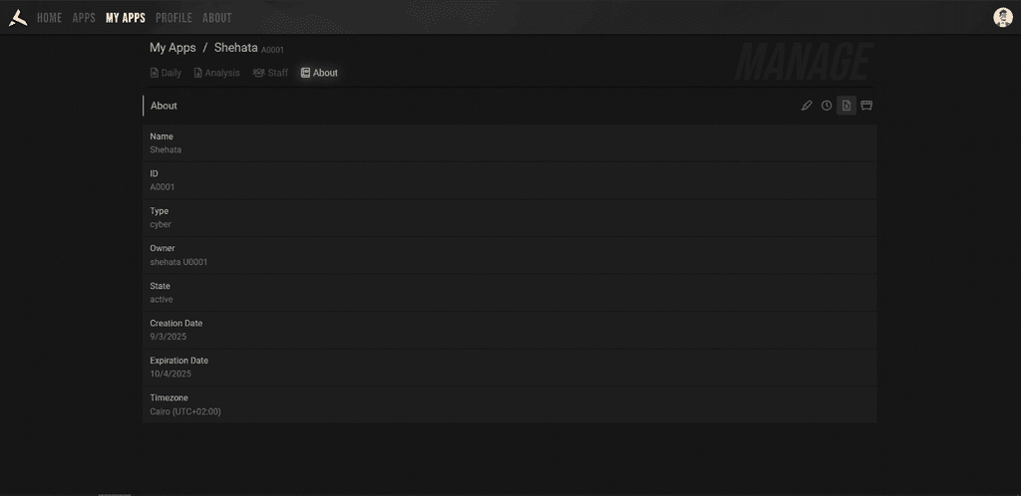The width and height of the screenshot is (1021, 496).
Task: Click the edit pencil icon
Action: click(807, 106)
